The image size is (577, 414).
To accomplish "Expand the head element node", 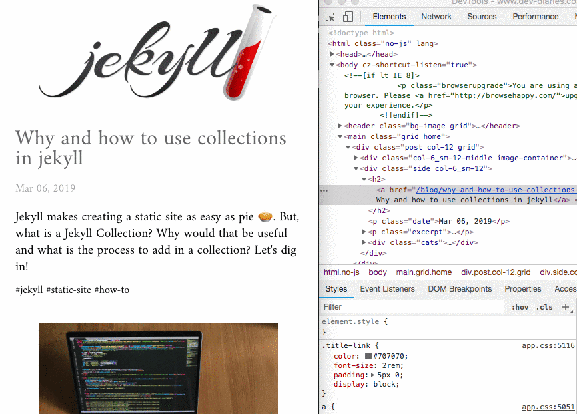I will coord(332,54).
